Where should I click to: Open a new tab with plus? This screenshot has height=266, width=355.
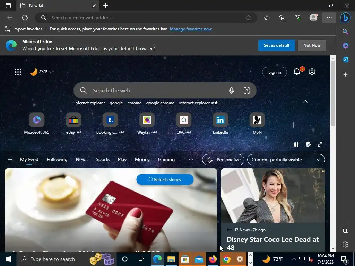105,6
